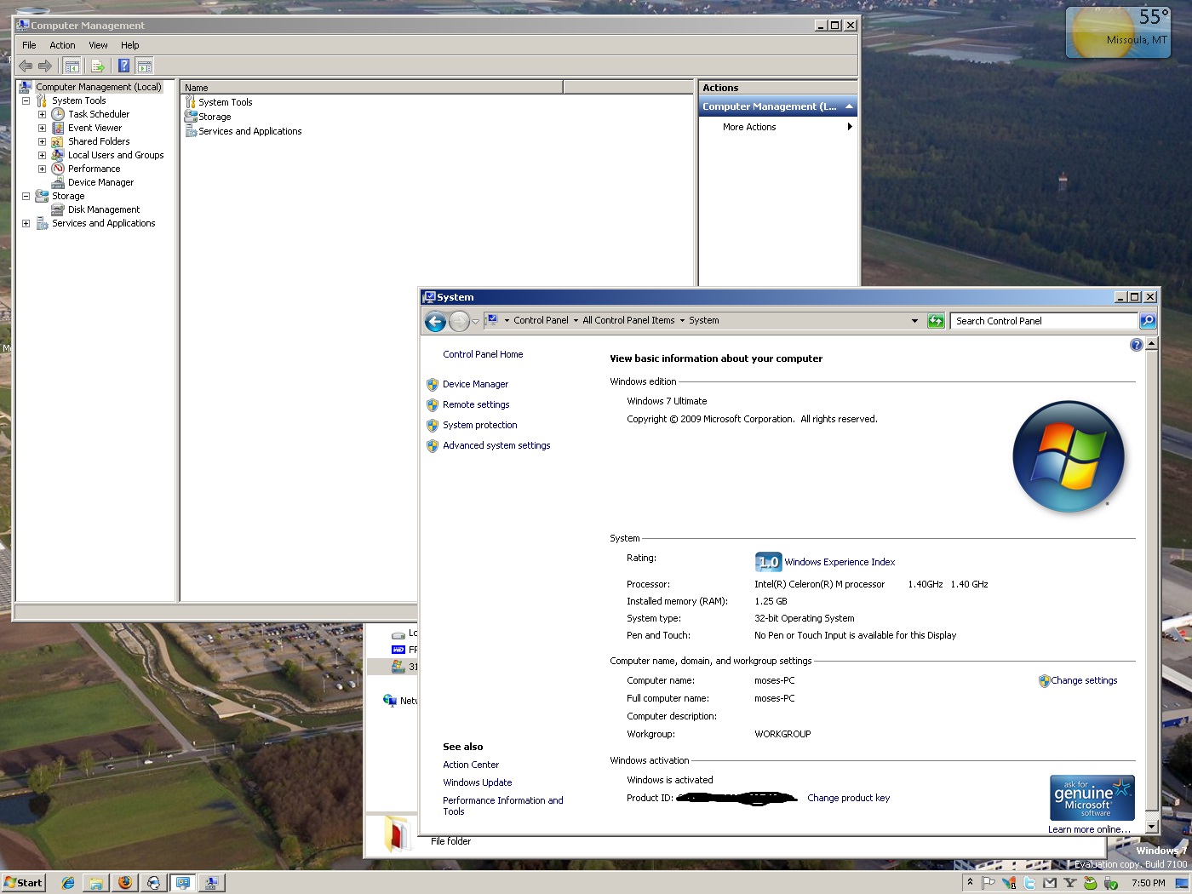This screenshot has height=894, width=1192.
Task: Click the Search Control Panel input field
Action: point(1043,321)
